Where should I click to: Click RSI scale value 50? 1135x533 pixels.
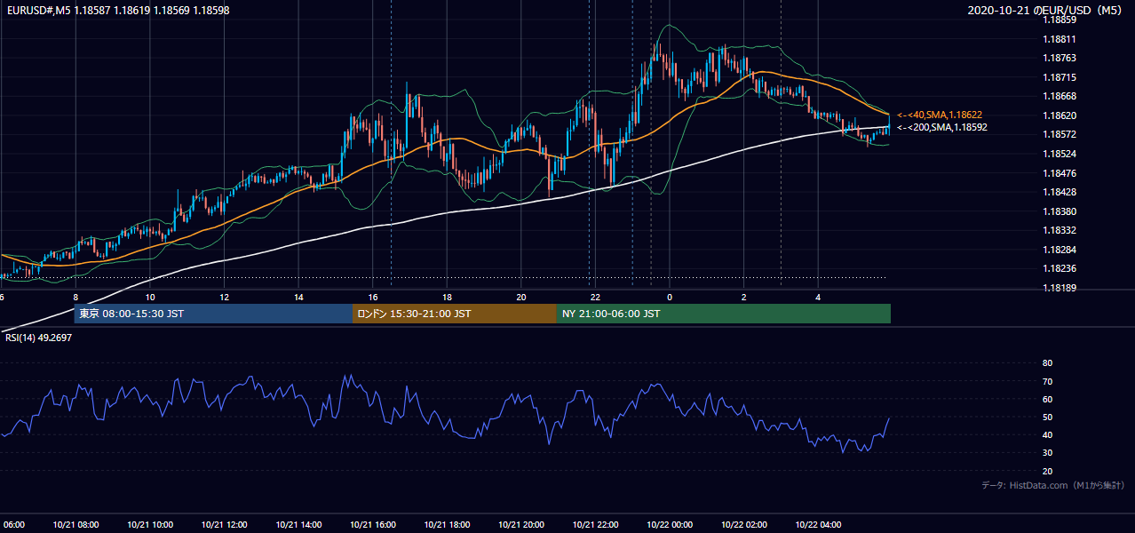point(1047,418)
